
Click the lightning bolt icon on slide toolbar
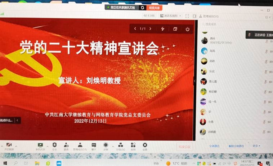click(163, 29)
